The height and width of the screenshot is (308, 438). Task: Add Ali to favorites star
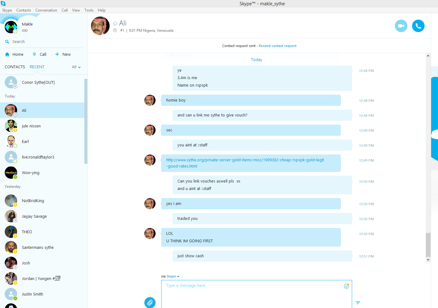pos(115,23)
